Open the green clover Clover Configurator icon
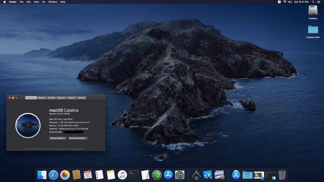Screen dimensions: 324x182 click(157, 175)
